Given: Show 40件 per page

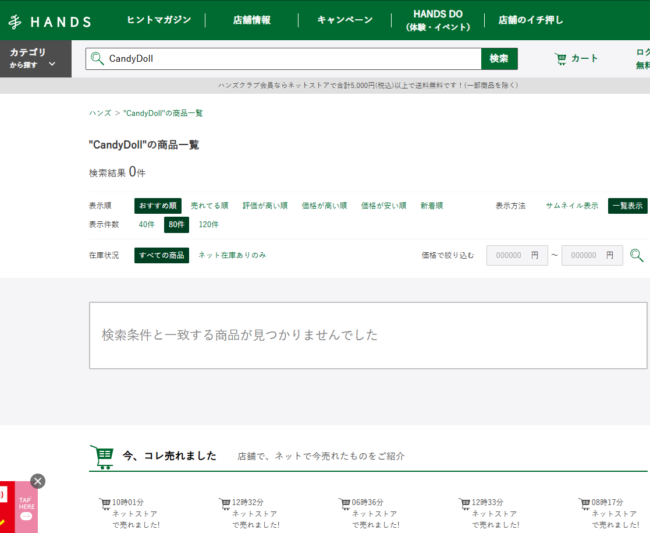Looking at the screenshot, I should (x=147, y=225).
